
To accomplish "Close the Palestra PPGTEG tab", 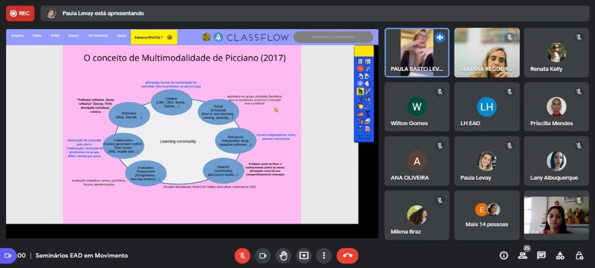I will [x=170, y=37].
